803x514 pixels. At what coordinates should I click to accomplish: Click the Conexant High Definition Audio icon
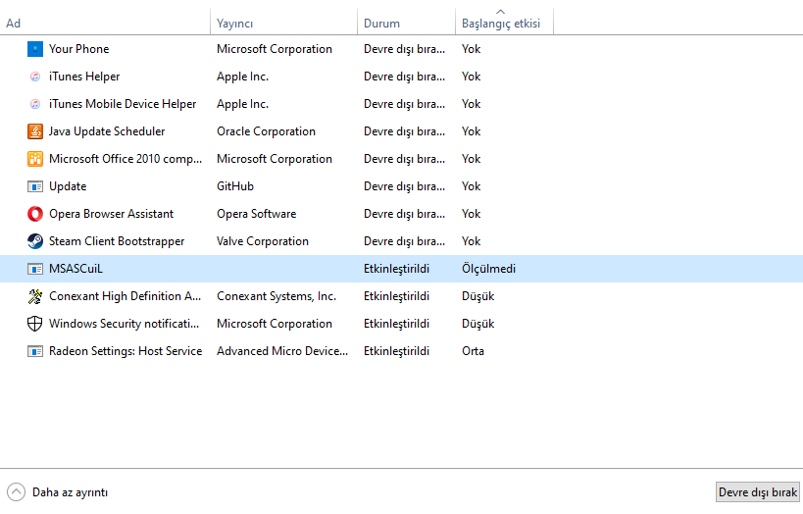coord(35,296)
